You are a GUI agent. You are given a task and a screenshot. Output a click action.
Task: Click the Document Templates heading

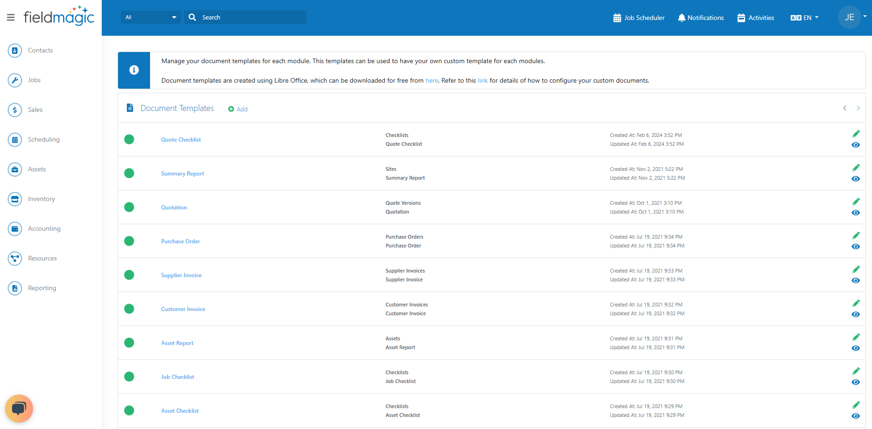[x=177, y=108]
